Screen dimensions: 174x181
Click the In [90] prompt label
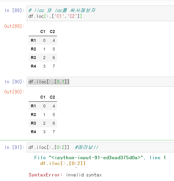coord(14,82)
